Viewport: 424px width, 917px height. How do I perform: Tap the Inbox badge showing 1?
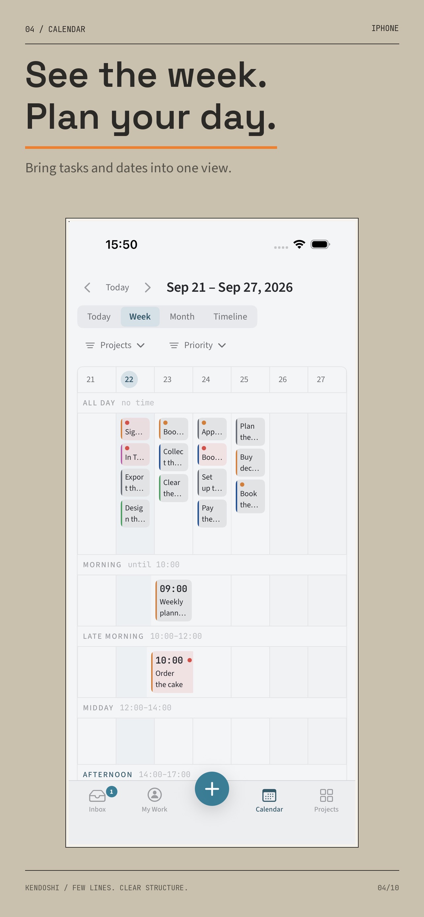111,791
